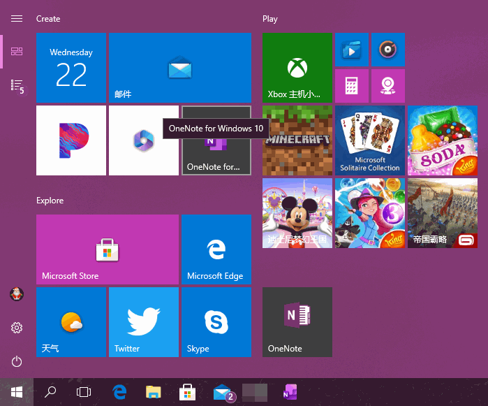Open the Calendar tile showing Wednesday 22
The height and width of the screenshot is (406, 488).
pos(71,68)
